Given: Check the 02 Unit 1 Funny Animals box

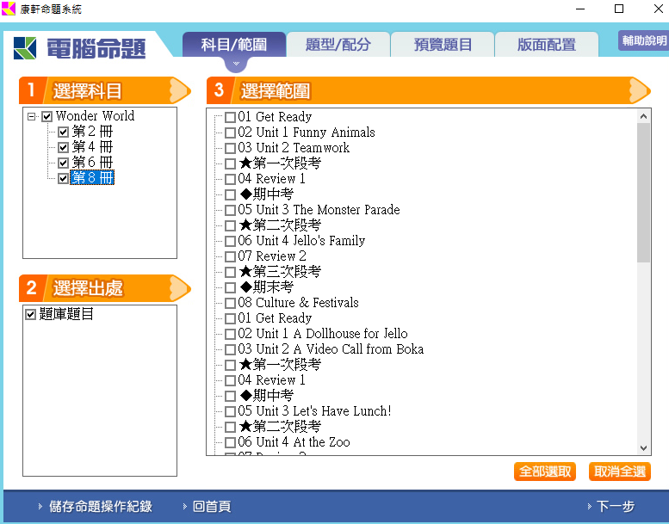Looking at the screenshot, I should tap(230, 133).
